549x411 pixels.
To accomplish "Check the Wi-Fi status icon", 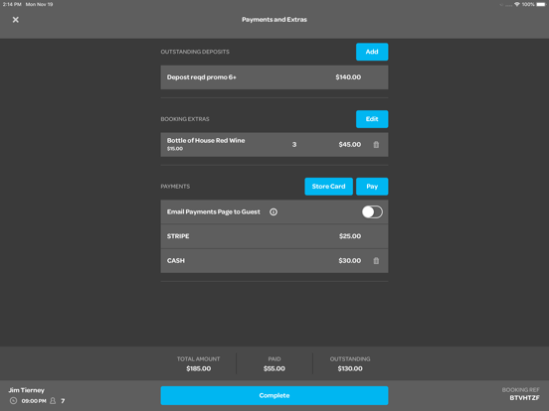I will click(x=517, y=4).
